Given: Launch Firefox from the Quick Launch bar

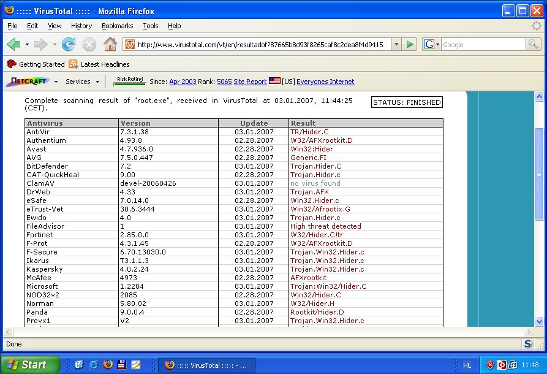Looking at the screenshot, I should 108,365.
